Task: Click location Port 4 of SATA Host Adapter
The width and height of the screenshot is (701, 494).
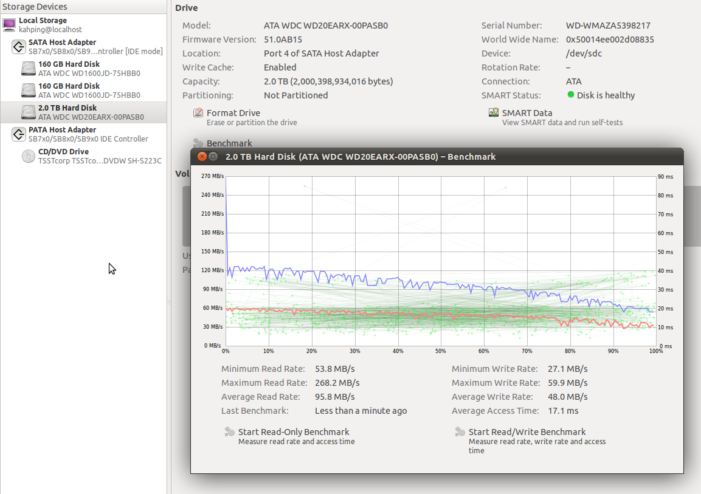Action: click(x=321, y=53)
